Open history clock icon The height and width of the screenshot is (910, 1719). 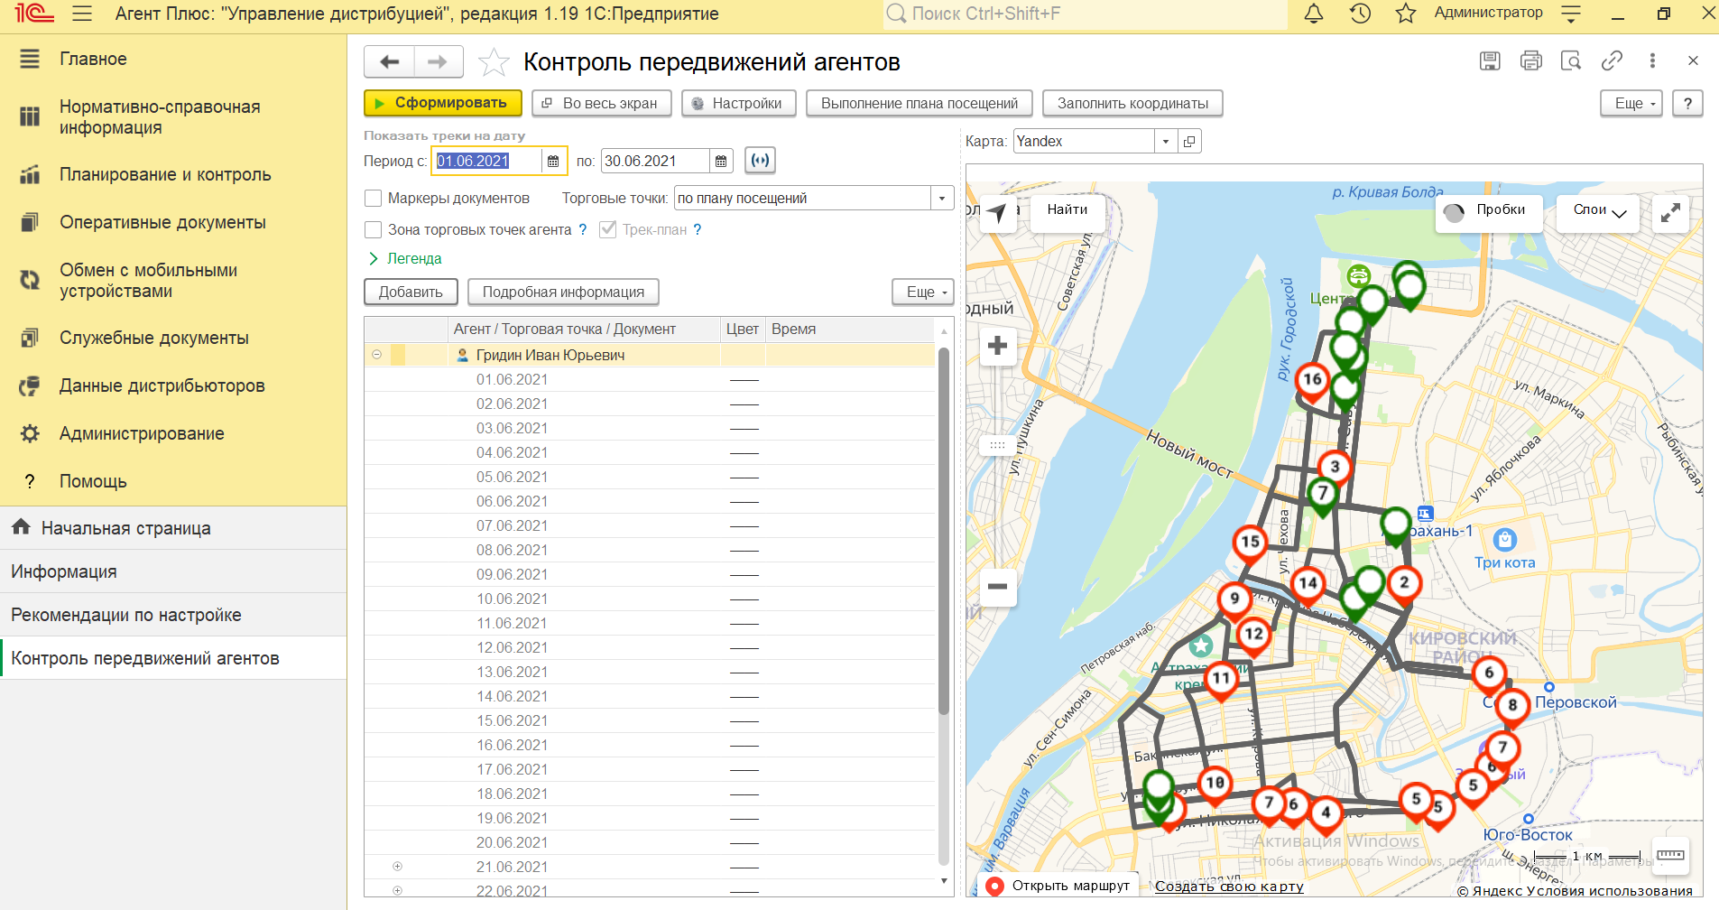pyautogui.click(x=1360, y=14)
